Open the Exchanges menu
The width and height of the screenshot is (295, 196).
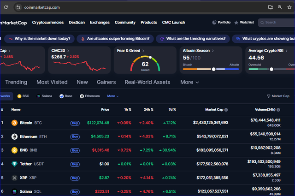tap(100, 22)
